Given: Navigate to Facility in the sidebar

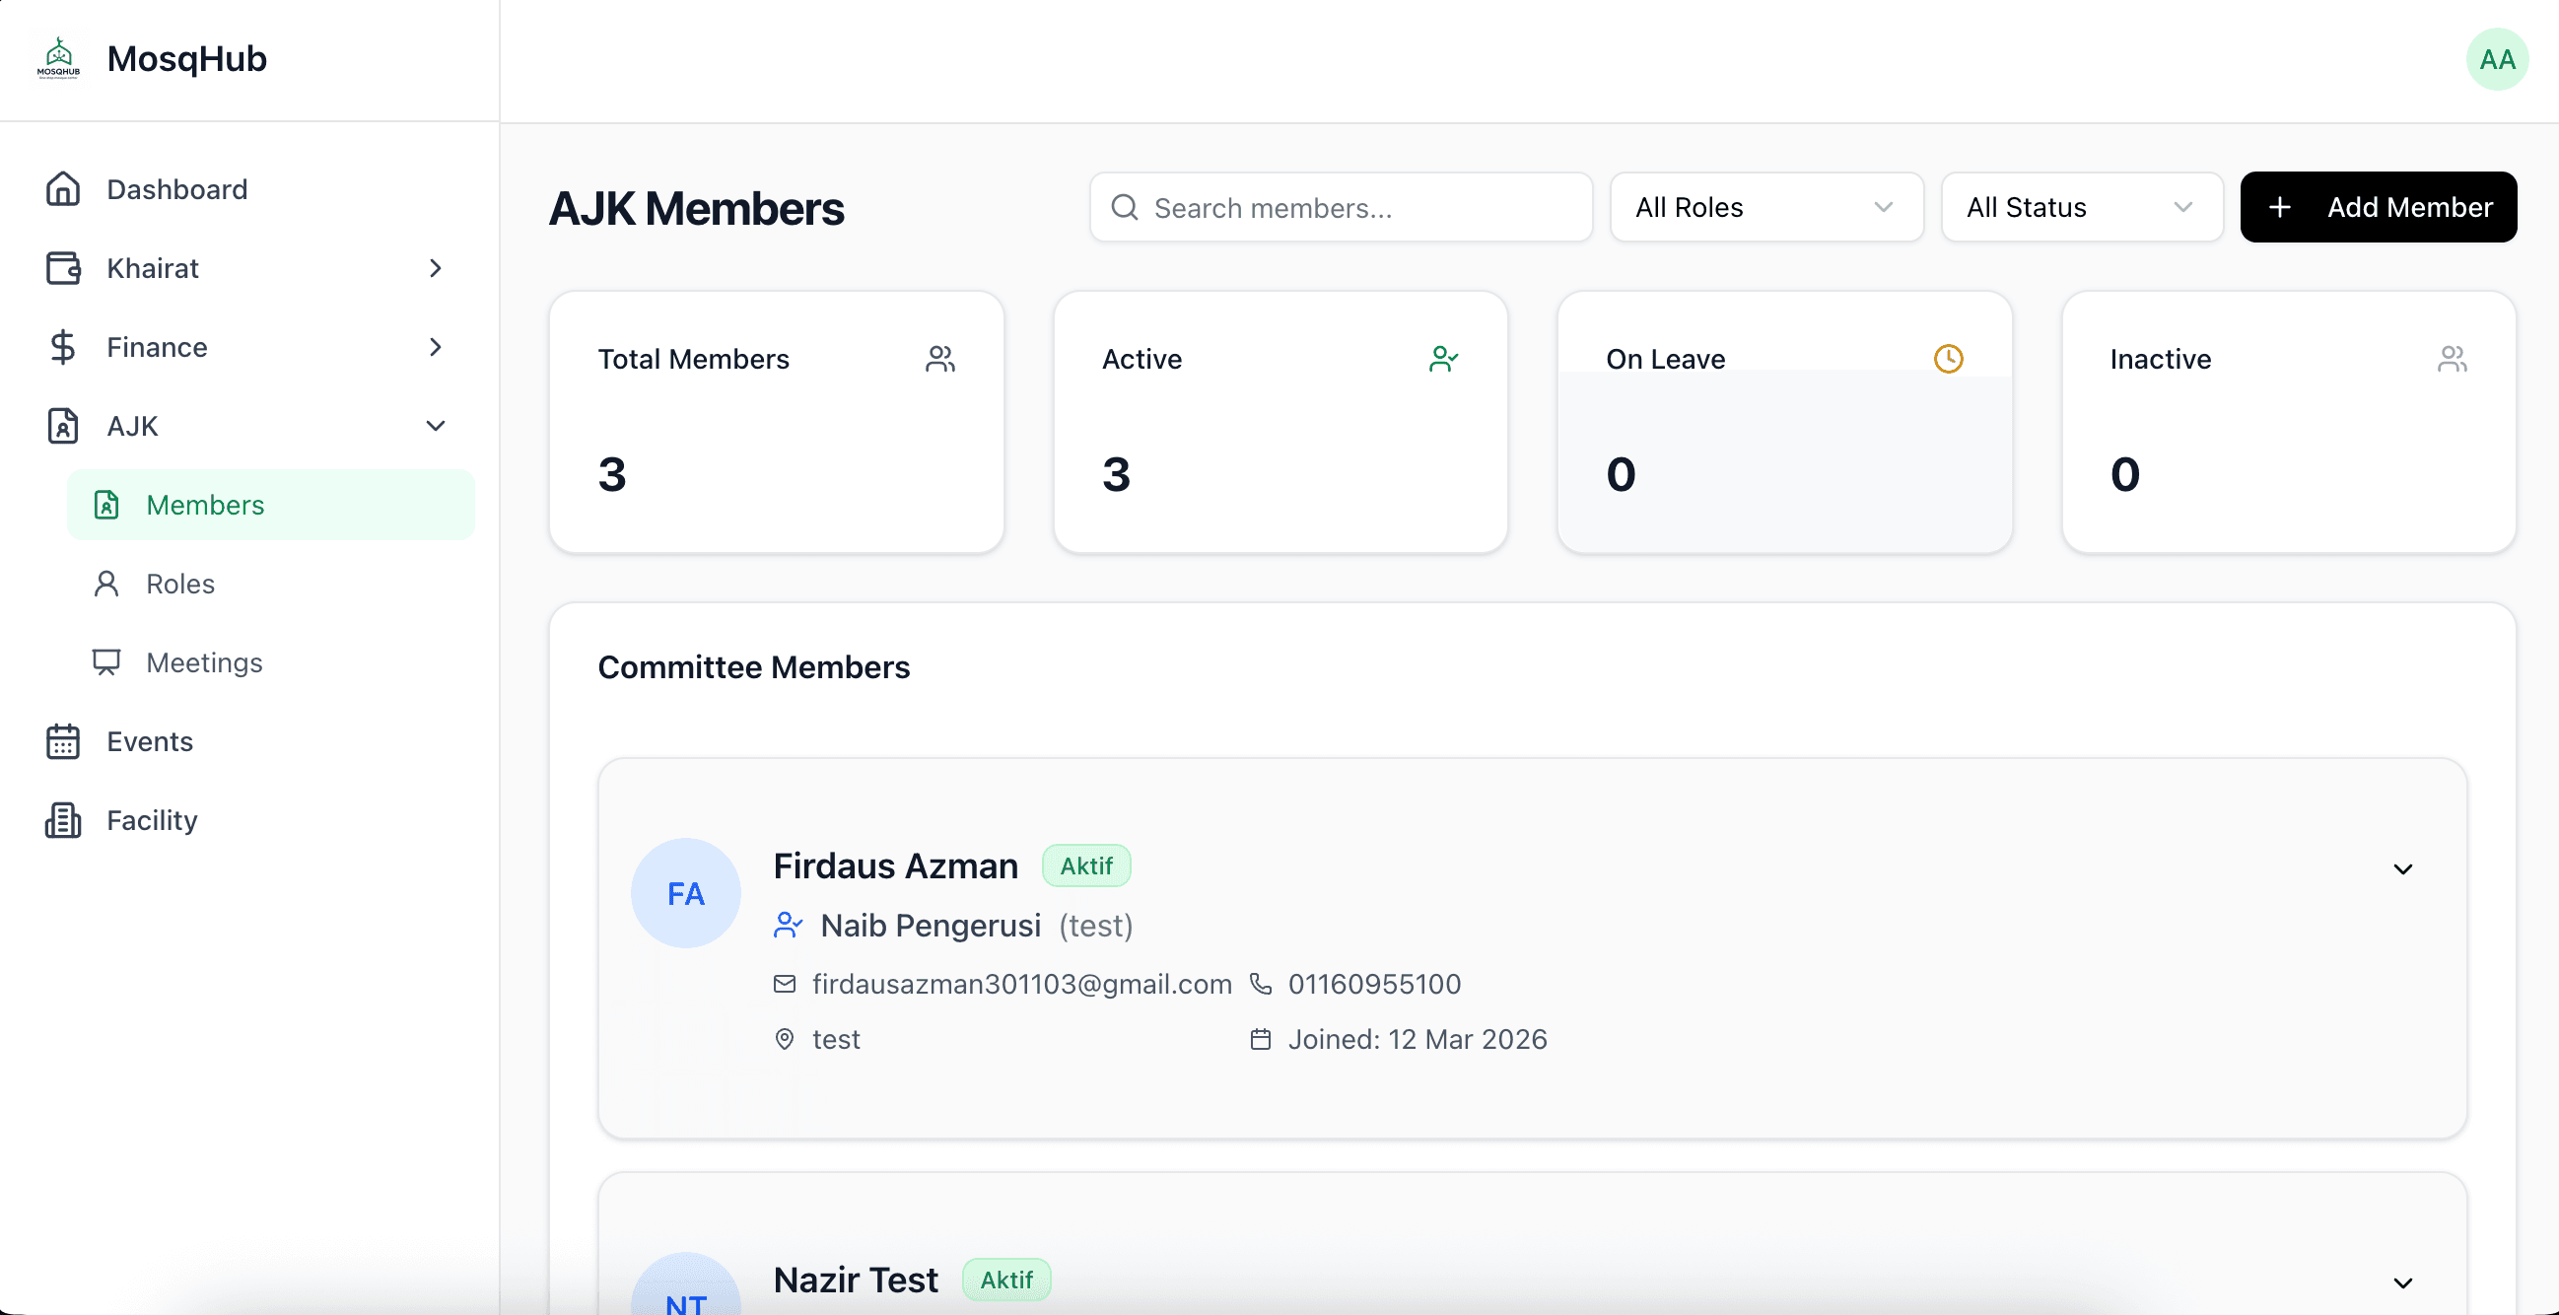Looking at the screenshot, I should coord(248,819).
